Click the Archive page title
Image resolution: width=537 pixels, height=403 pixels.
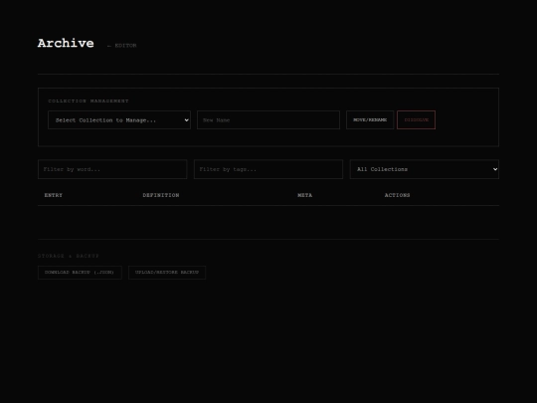tap(66, 43)
